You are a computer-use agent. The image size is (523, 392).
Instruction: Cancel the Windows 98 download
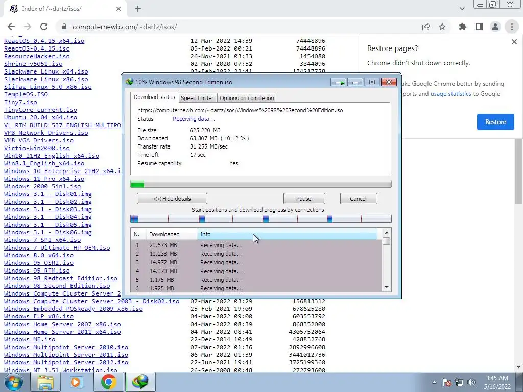[358, 199]
